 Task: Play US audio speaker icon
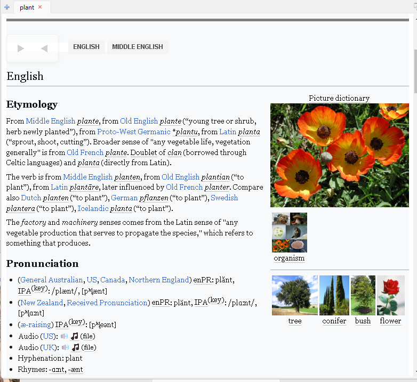tap(65, 336)
